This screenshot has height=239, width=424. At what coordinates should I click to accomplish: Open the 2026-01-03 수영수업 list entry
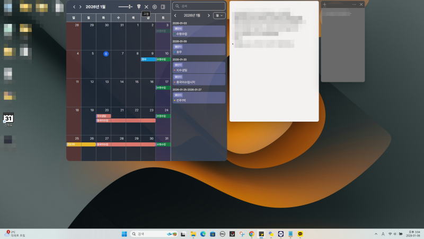[x=199, y=31]
